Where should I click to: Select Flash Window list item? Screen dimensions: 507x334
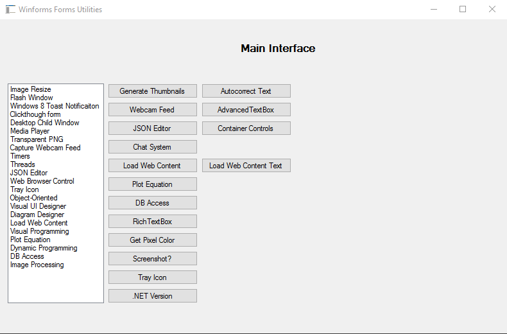click(56, 98)
